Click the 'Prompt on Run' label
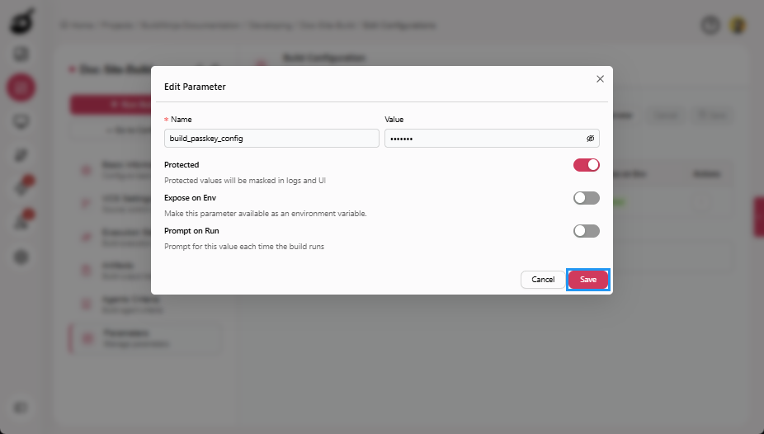This screenshot has height=434, width=764. tap(191, 231)
